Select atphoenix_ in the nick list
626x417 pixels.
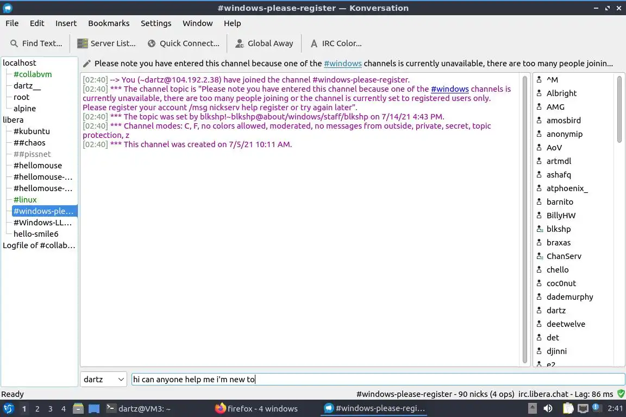(x=567, y=188)
